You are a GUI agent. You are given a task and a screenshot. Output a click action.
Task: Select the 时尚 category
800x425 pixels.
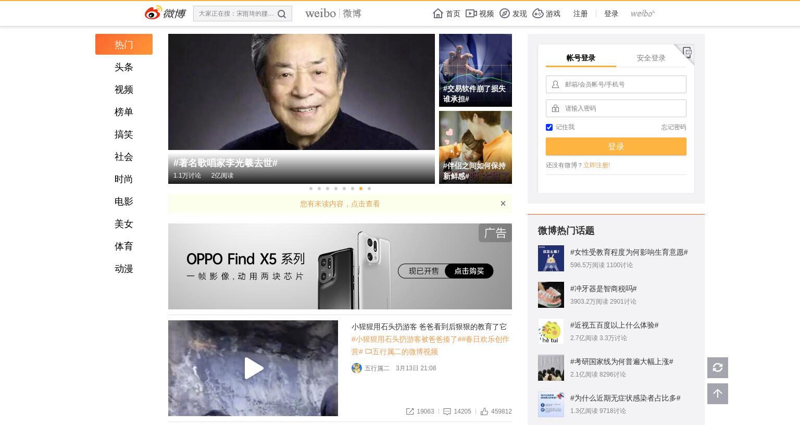(x=124, y=179)
